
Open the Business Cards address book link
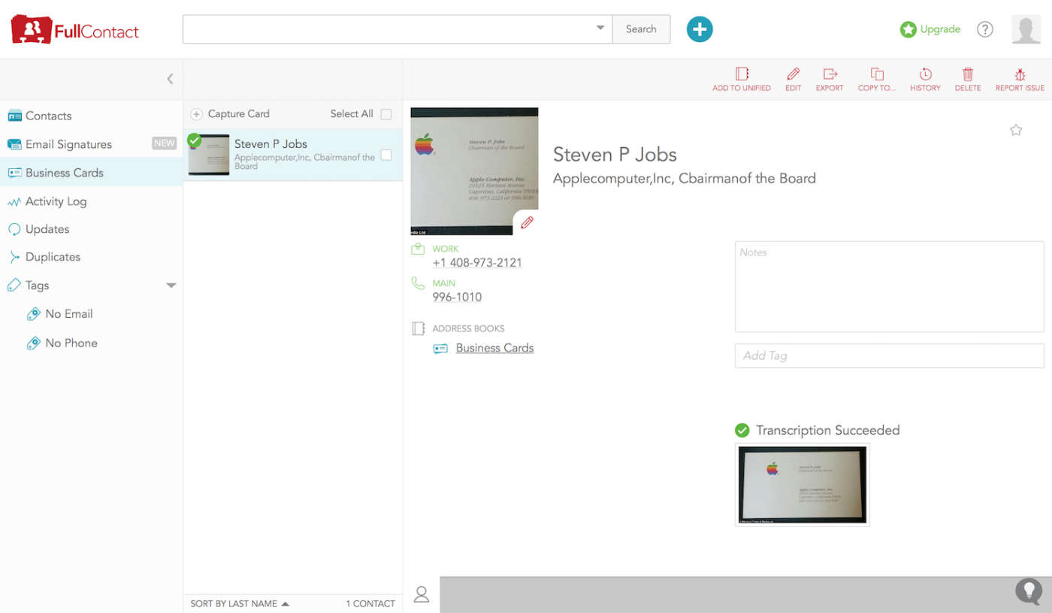point(494,348)
